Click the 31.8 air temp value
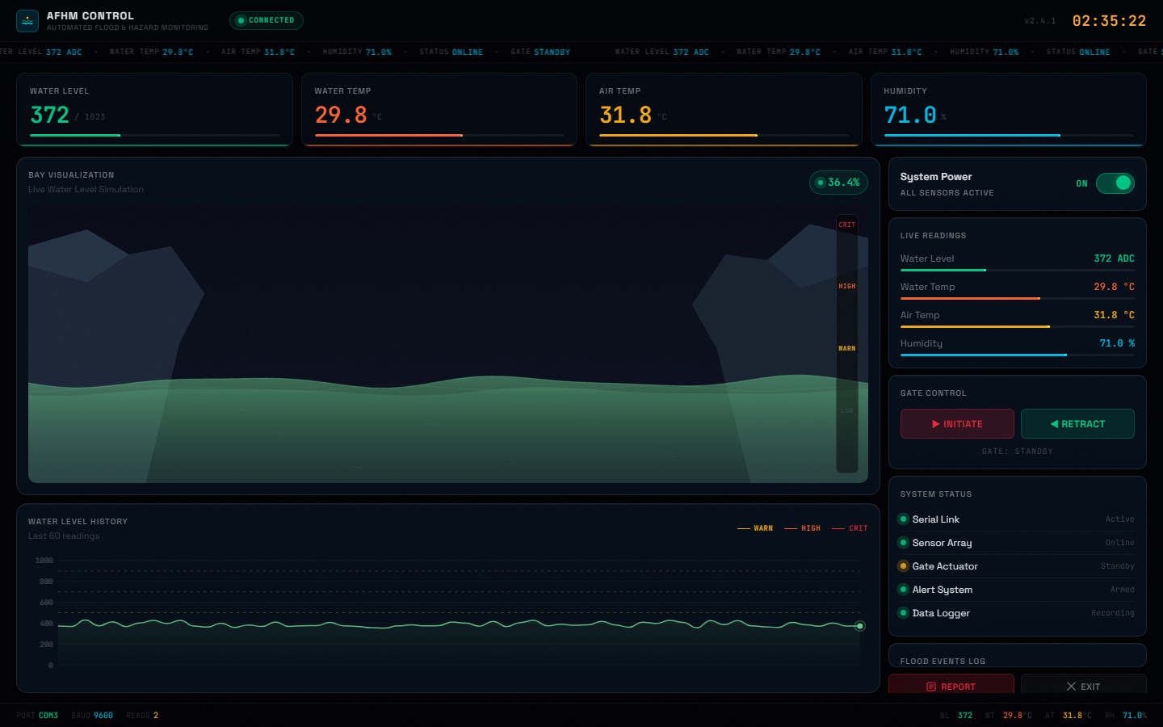The image size is (1163, 727). (626, 116)
